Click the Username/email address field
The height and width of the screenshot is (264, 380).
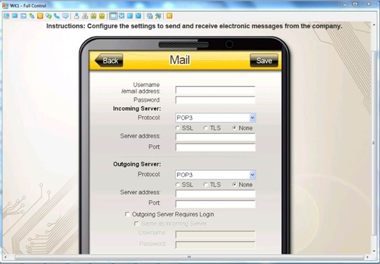[215, 90]
